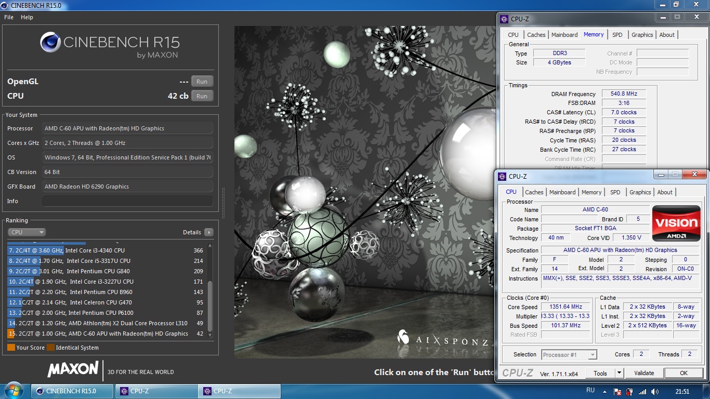Screen dimensions: 710x399
Task: Switch to Mainboard tab in front CPU-Z
Action: (562, 192)
